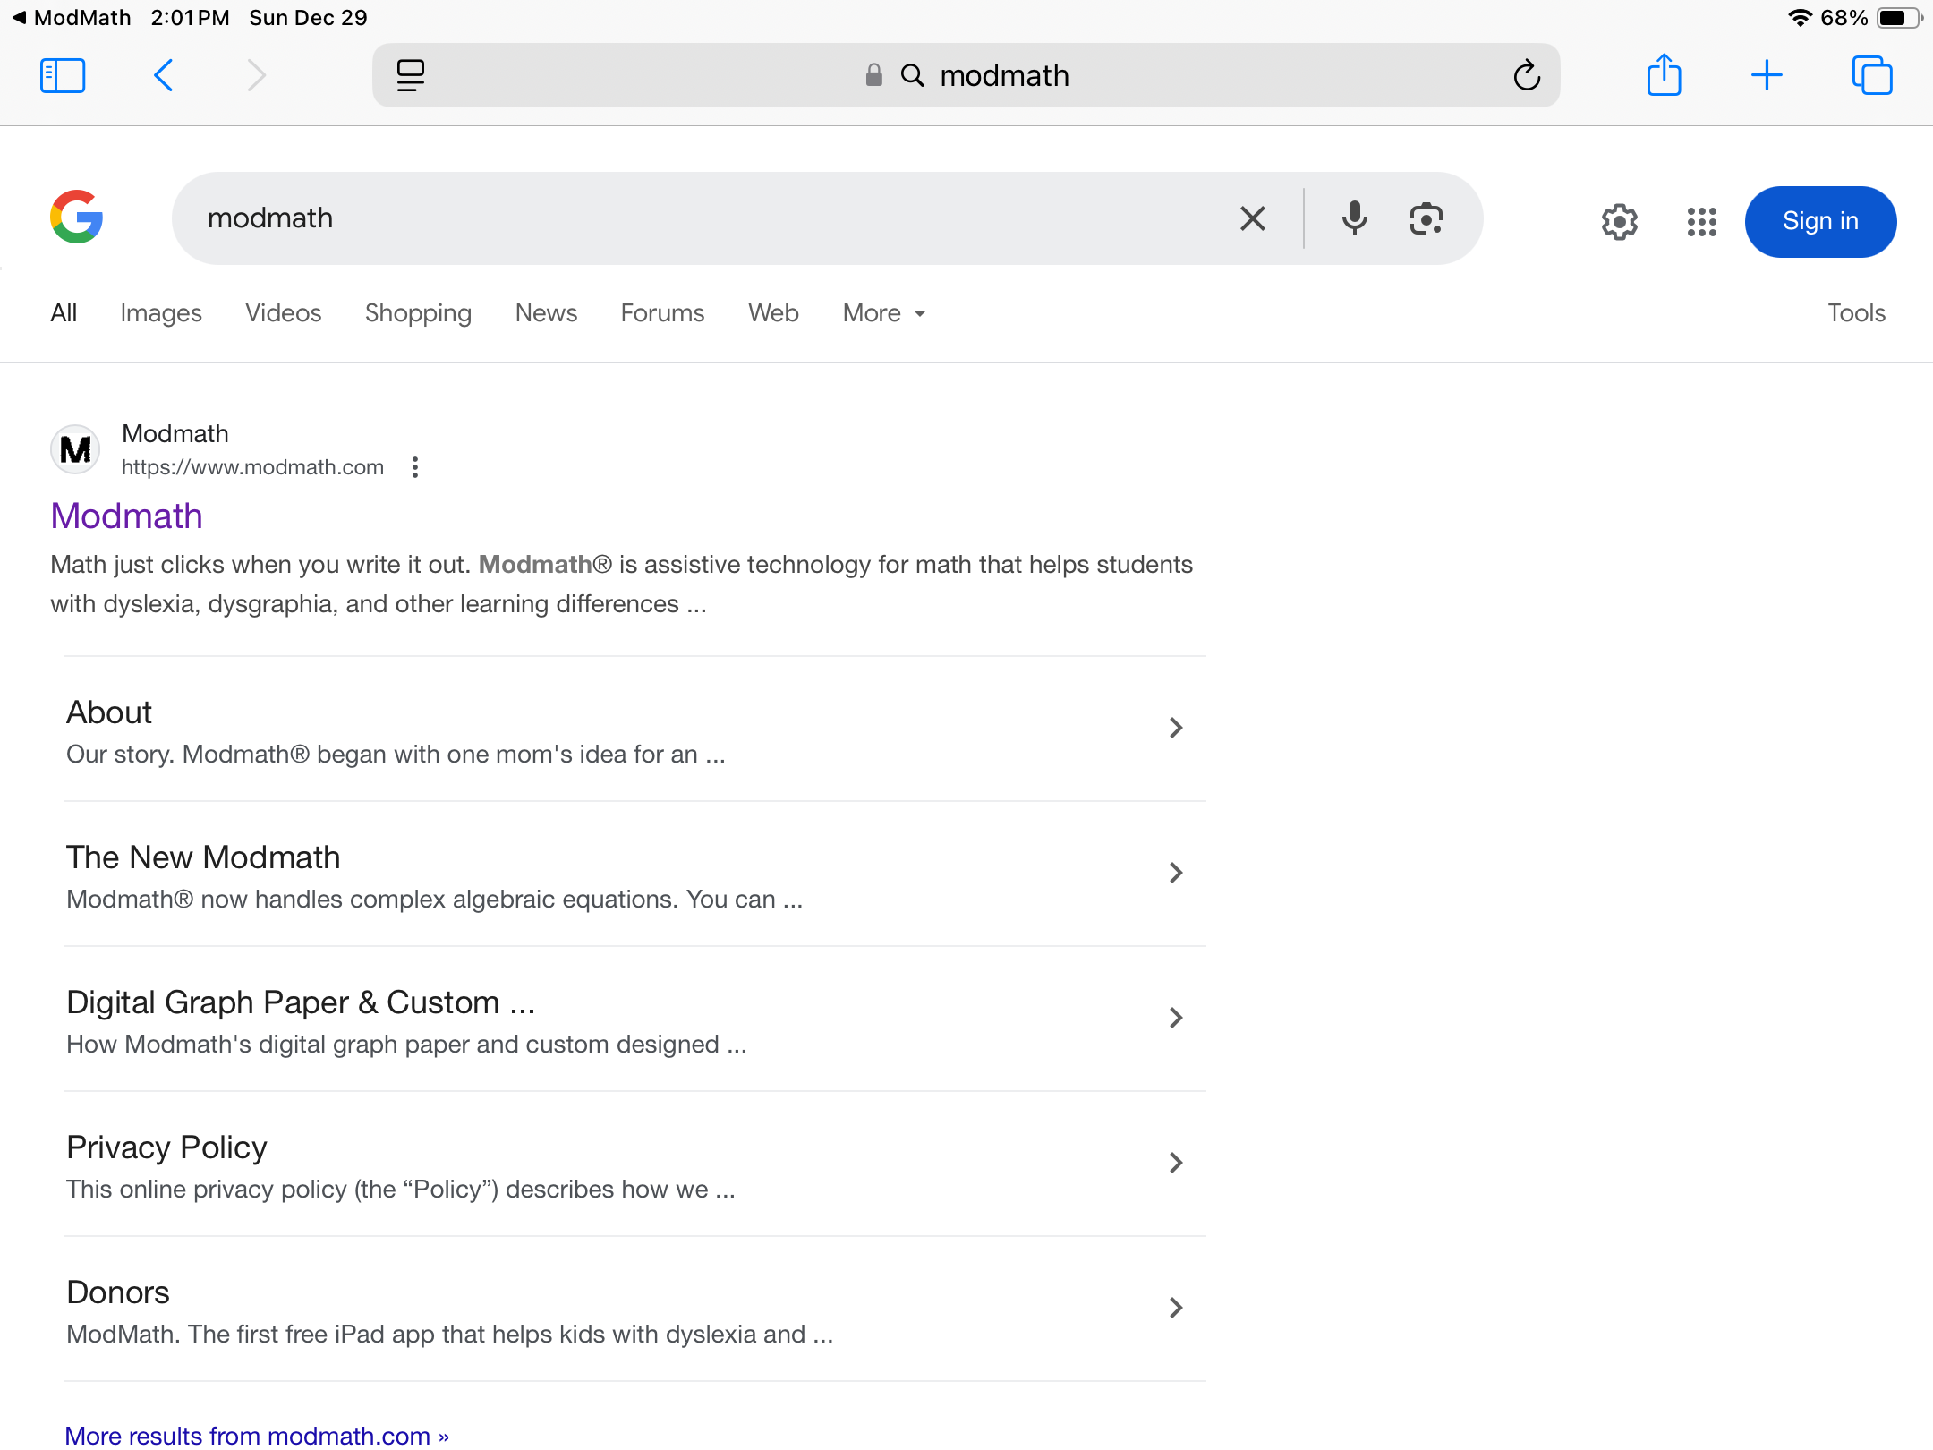
Task: Click the Sign in button
Action: pyautogui.click(x=1820, y=222)
